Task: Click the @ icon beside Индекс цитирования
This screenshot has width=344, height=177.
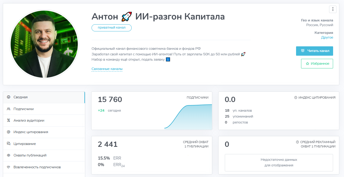Action: (x=8, y=132)
